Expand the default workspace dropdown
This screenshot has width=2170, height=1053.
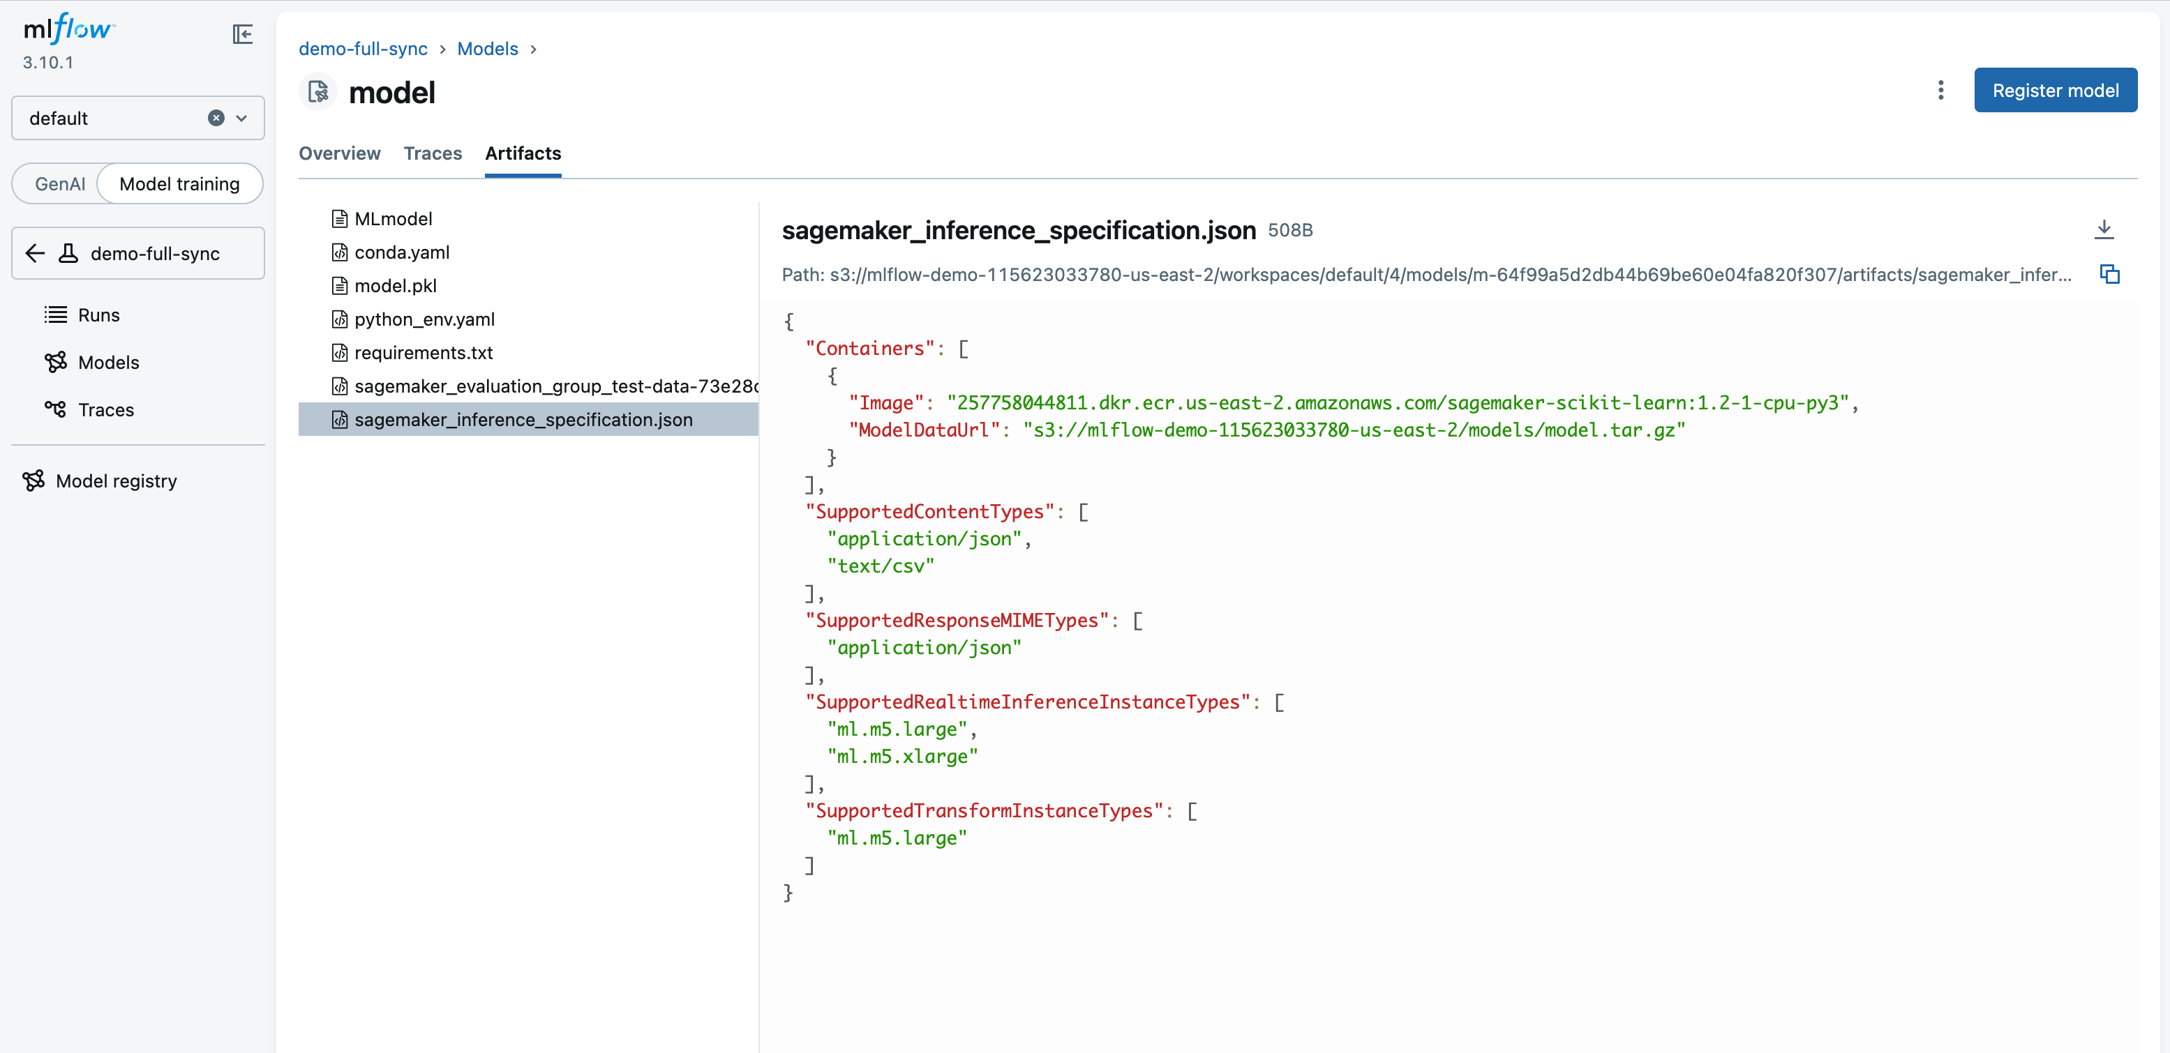coord(241,118)
